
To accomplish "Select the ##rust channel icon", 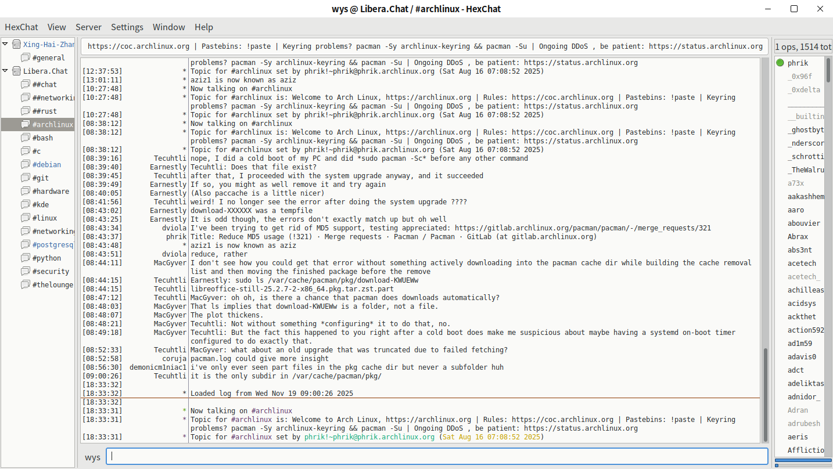I will pyautogui.click(x=26, y=111).
